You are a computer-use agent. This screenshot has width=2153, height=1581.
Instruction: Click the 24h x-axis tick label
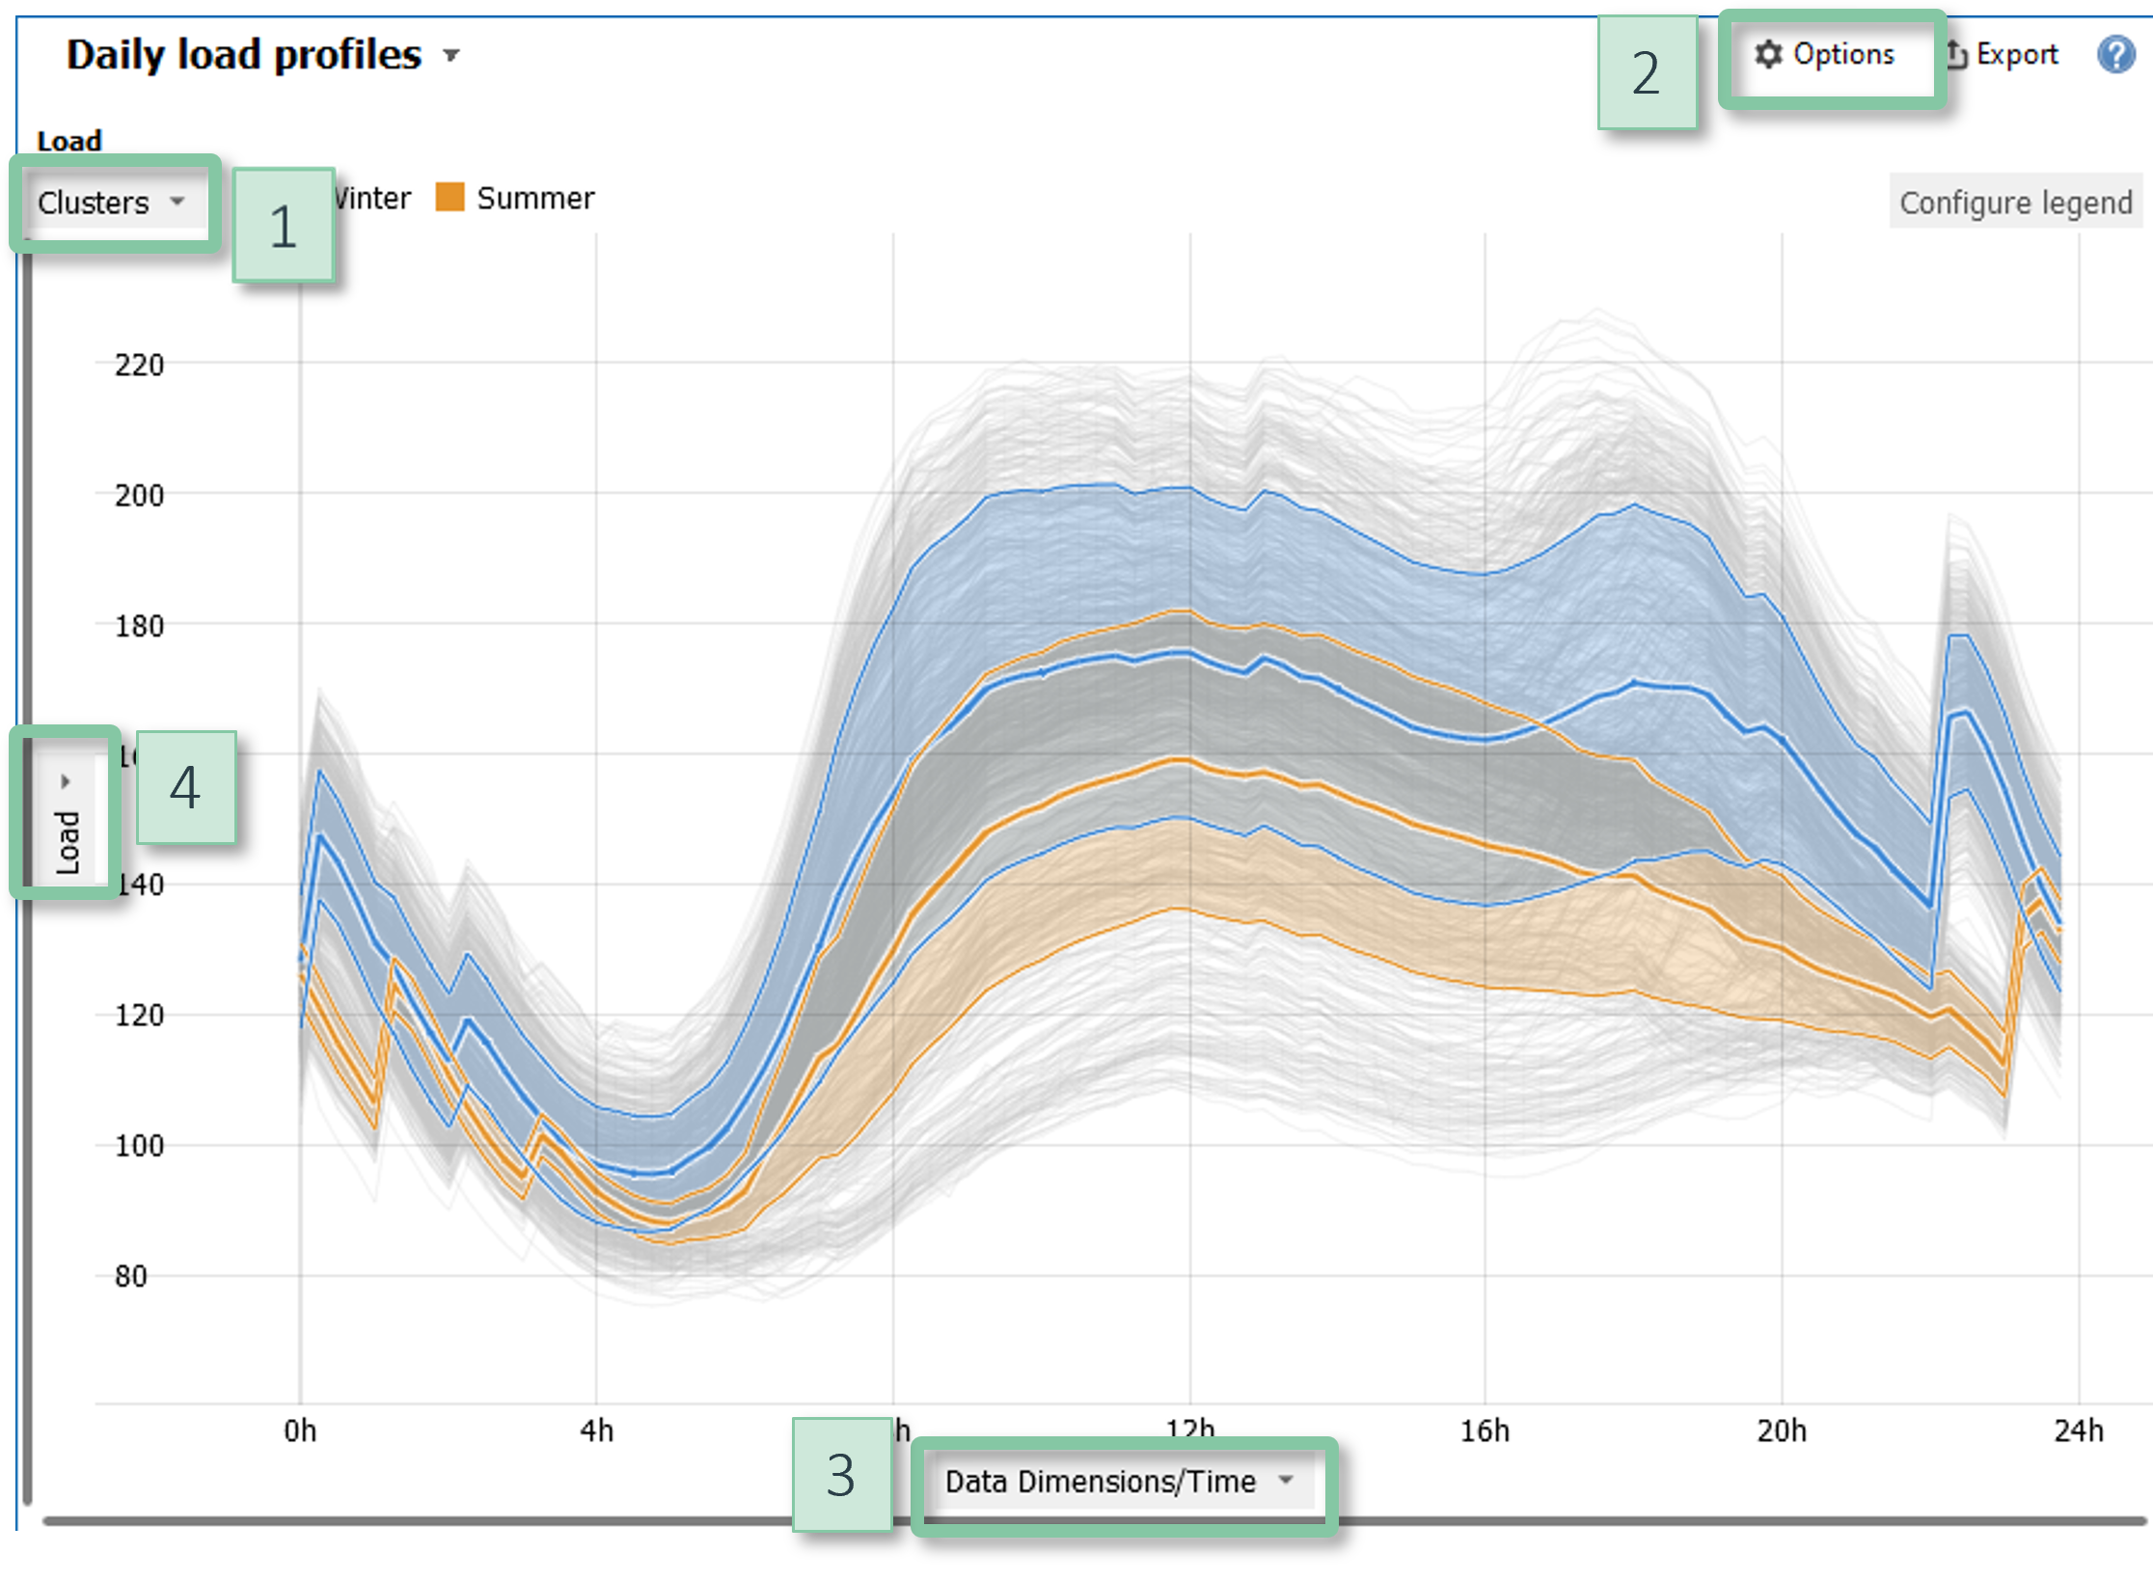click(x=2078, y=1431)
